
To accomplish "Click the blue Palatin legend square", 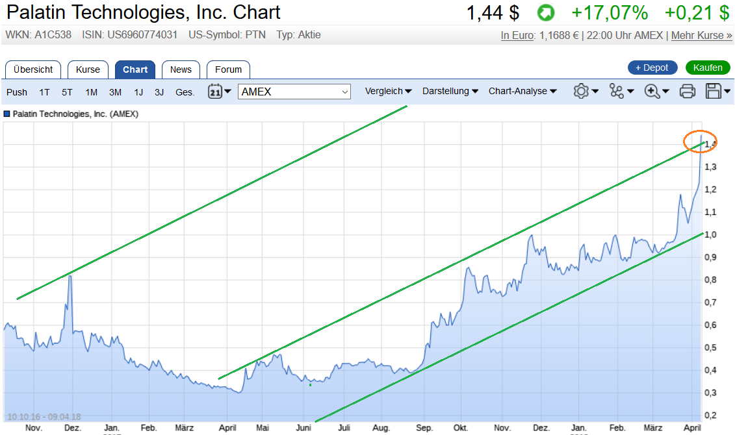I will [x=7, y=114].
